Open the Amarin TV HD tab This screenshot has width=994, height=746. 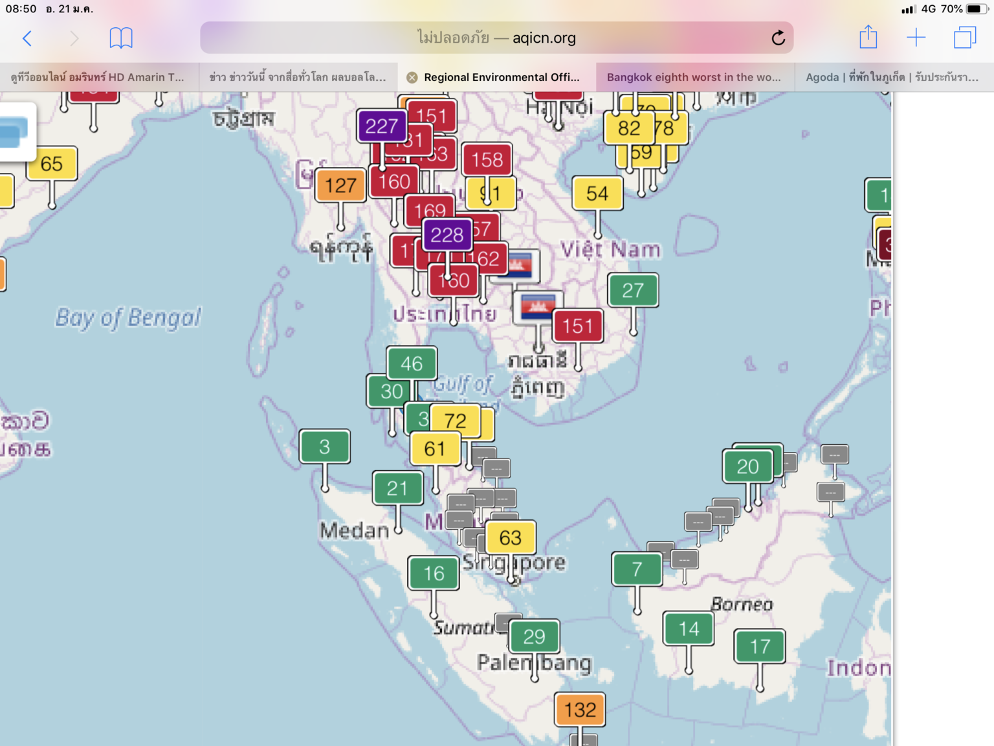tap(98, 78)
